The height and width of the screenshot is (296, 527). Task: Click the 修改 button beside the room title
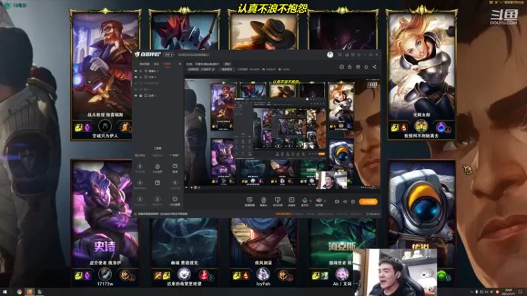tap(227, 64)
